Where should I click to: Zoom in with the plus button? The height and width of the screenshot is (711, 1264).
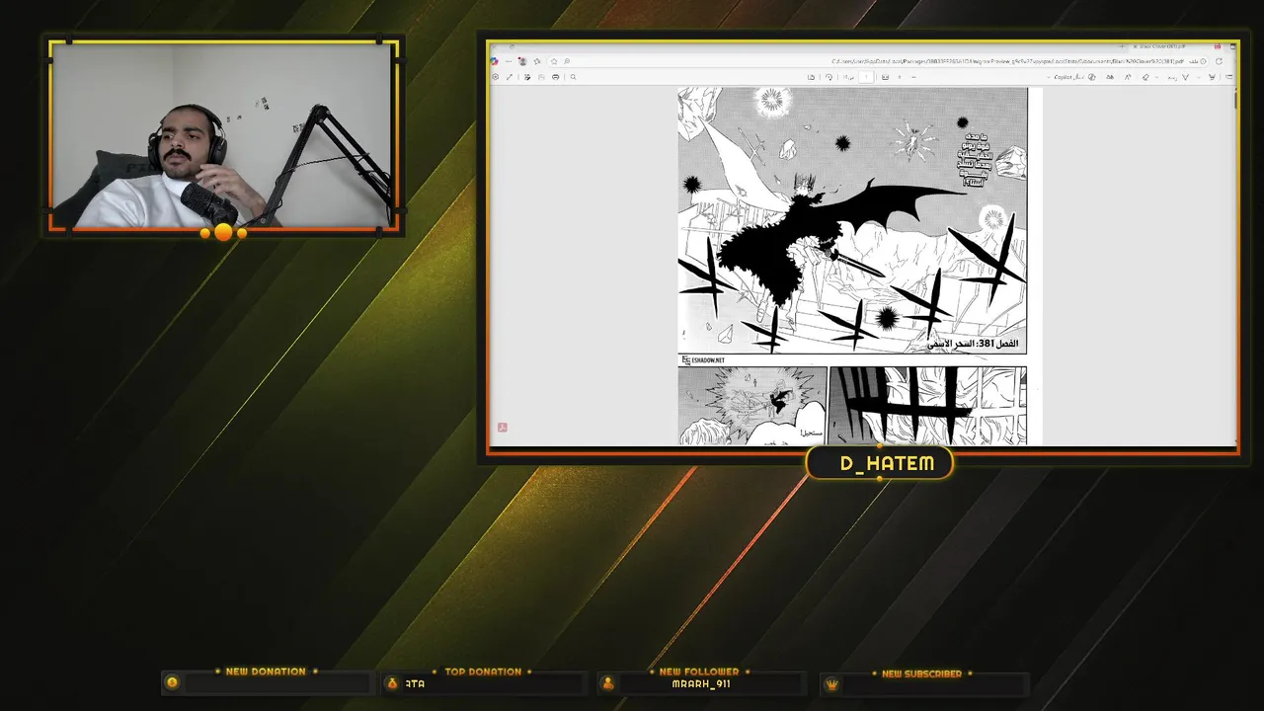point(900,77)
